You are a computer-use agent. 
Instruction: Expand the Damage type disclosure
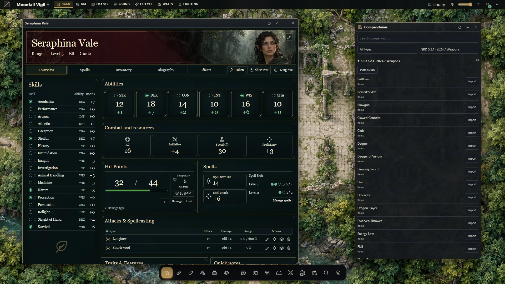114,208
